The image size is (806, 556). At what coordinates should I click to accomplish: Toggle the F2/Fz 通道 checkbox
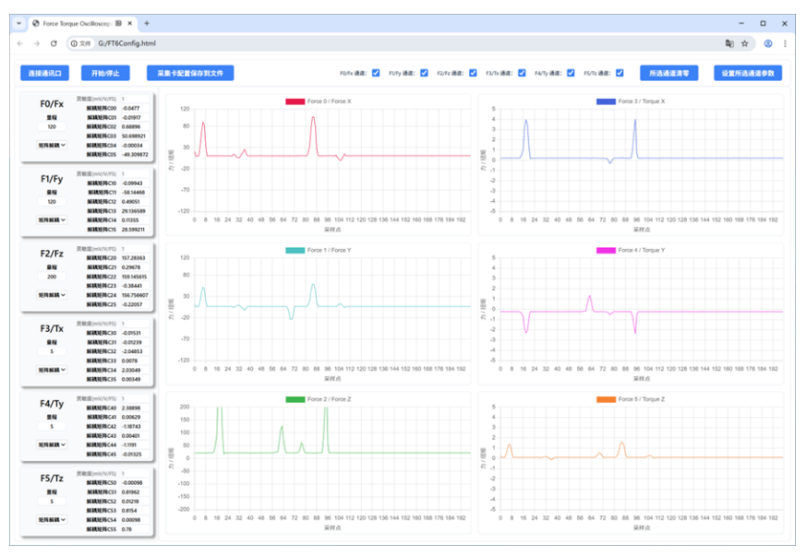point(473,73)
